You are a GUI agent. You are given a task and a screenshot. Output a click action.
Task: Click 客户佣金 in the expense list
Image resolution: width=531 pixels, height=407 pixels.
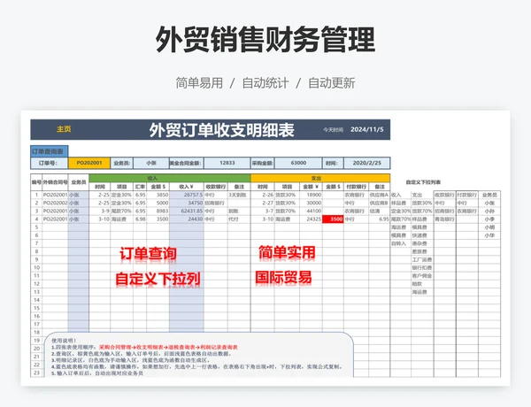(421, 276)
